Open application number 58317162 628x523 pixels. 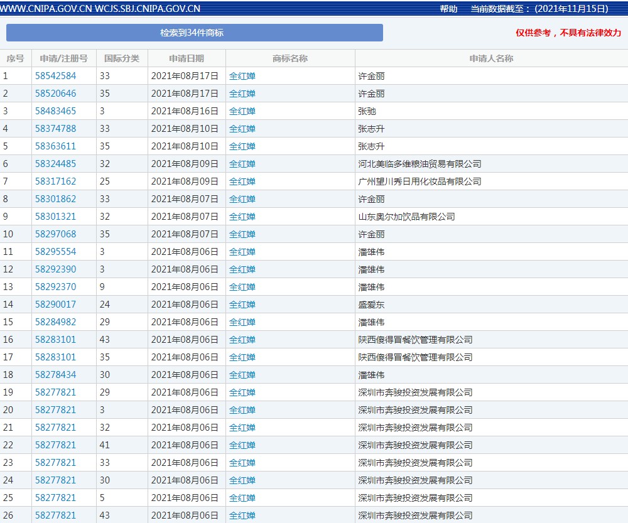click(x=55, y=181)
